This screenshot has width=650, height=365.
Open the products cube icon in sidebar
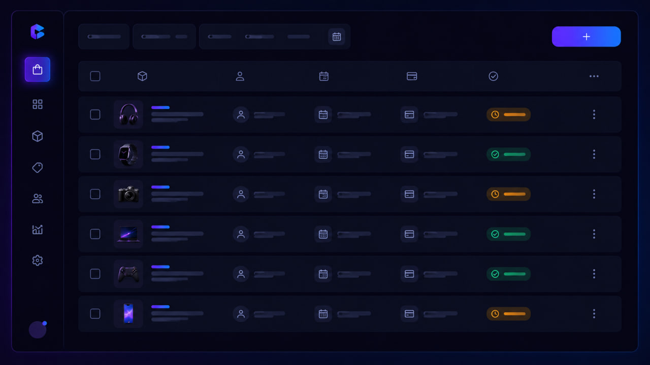[38, 136]
